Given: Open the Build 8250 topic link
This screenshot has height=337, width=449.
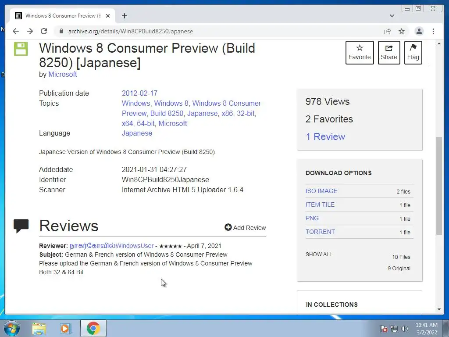Looking at the screenshot, I should pos(167,114).
